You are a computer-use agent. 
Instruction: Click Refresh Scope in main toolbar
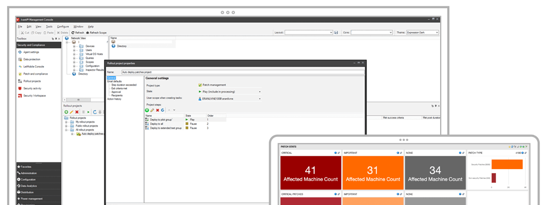pos(96,32)
